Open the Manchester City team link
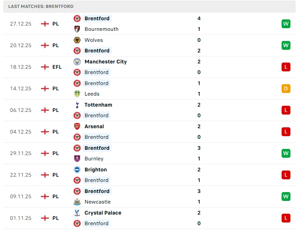The width and height of the screenshot is (301, 230). tap(105, 62)
